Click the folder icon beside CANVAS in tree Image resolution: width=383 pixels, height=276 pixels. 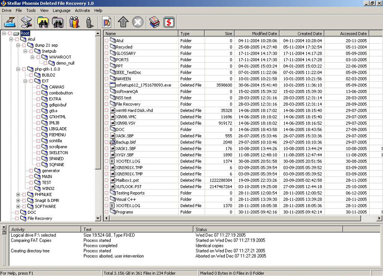pos(45,87)
